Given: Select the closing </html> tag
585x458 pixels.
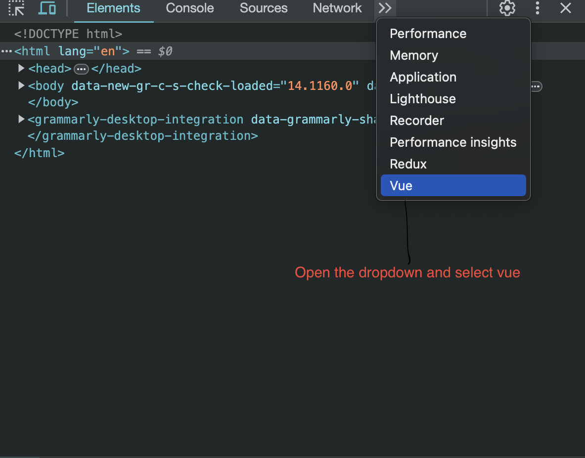Looking at the screenshot, I should coord(39,153).
